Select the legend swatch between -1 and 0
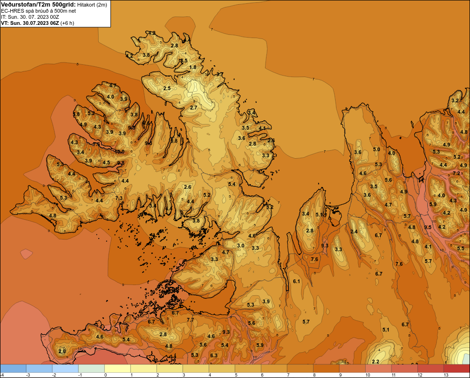The width and height of the screenshot is (470, 378). (x=92, y=369)
